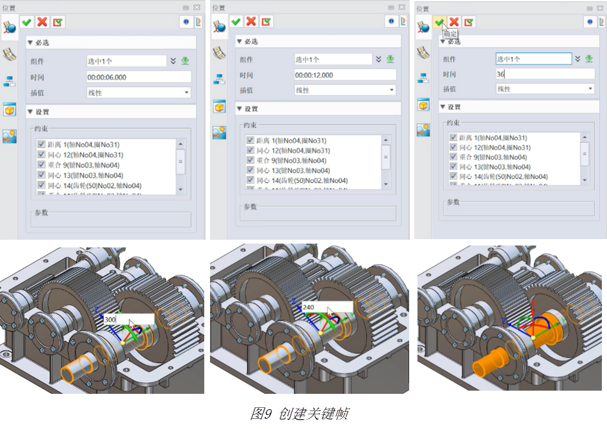Screen dimensions: 607x429
Task: Click angle value box showing 240 in model
Action: [x=326, y=306]
